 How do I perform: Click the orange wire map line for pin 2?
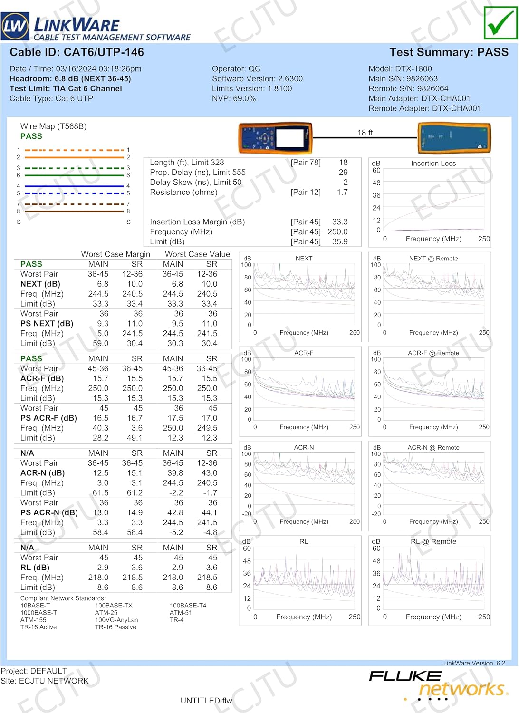(74, 157)
